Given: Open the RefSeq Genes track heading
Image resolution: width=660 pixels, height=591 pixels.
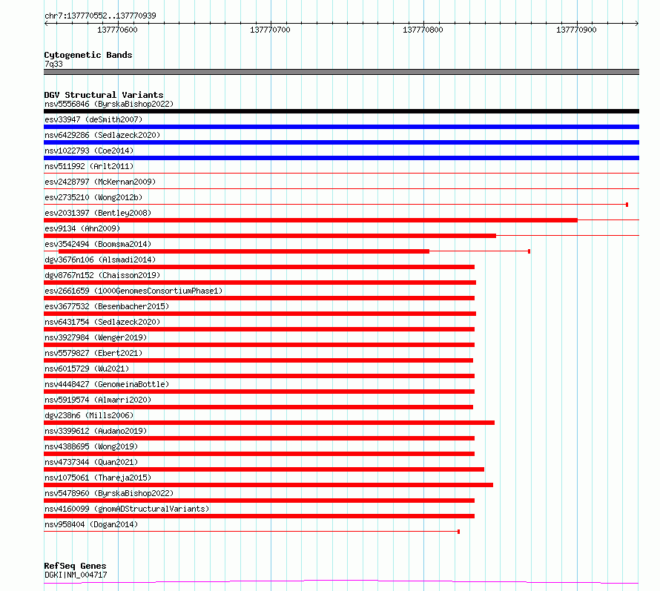Looking at the screenshot, I should pos(75,566).
